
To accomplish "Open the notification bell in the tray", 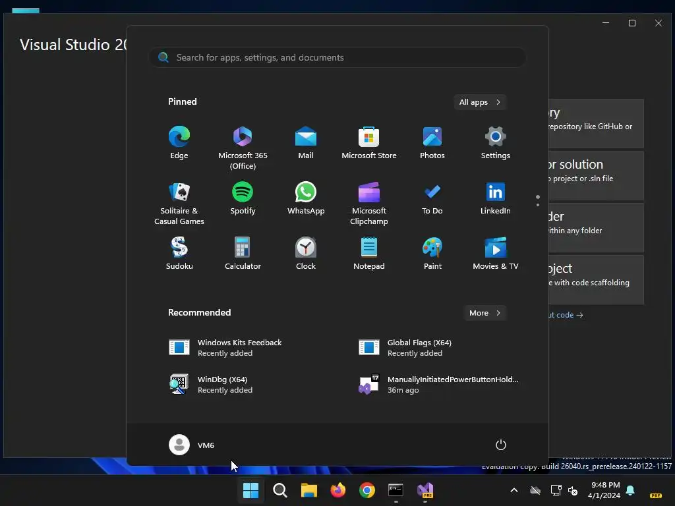I will tap(630, 490).
